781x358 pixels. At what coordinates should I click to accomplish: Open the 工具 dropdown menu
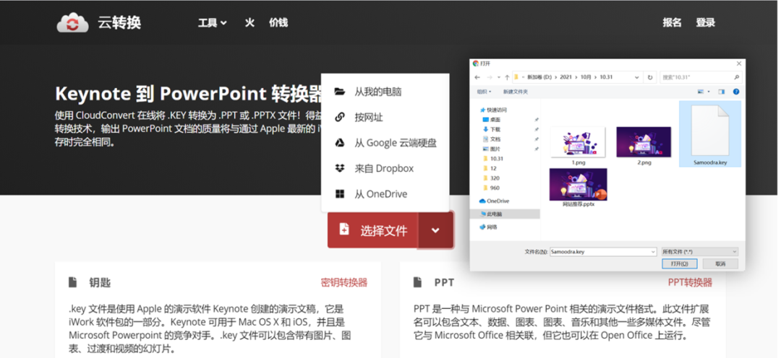[x=212, y=23]
